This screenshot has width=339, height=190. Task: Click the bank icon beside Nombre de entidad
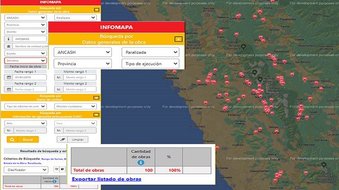9,46
